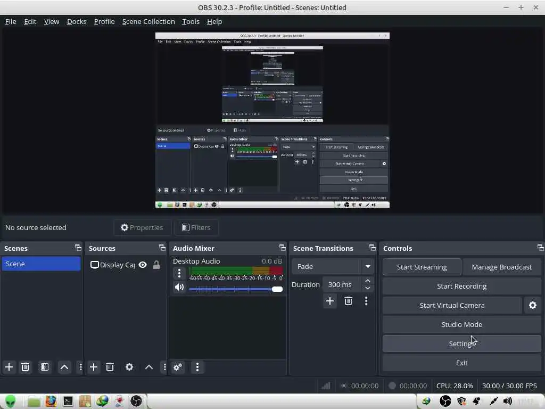Open the Edit menu

[x=30, y=21]
